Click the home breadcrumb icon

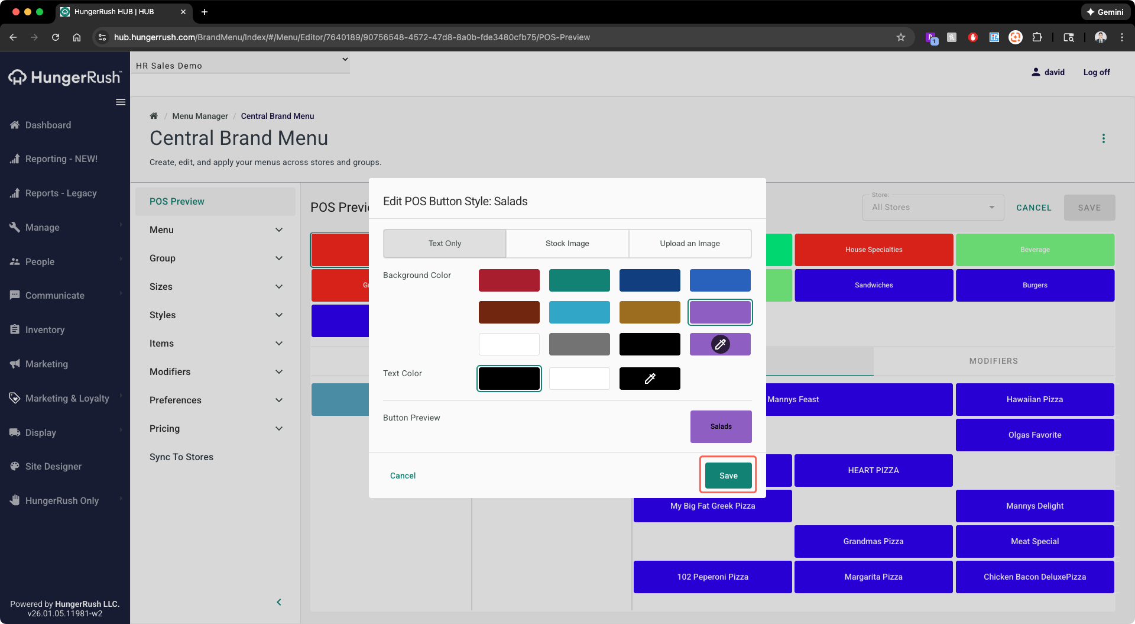pyautogui.click(x=154, y=115)
